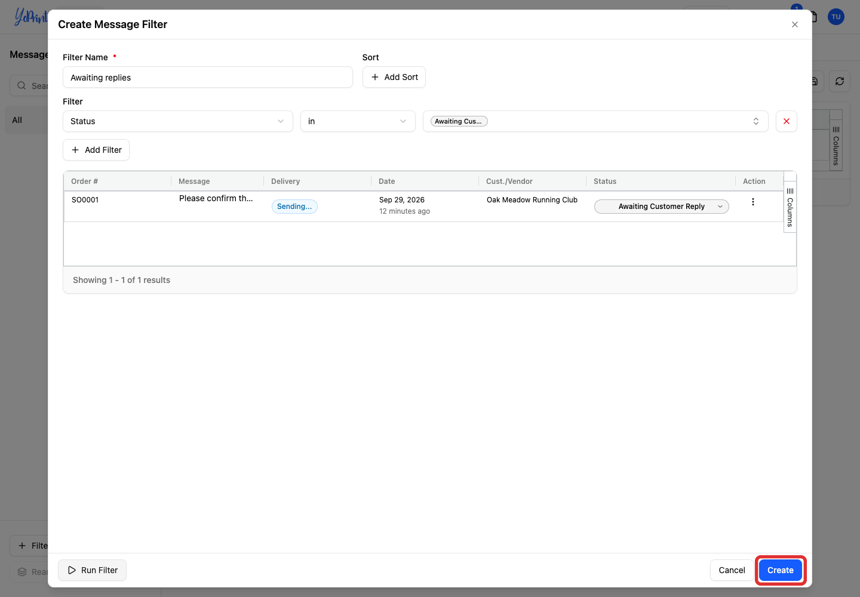Open the Columns side panel in the dialog table
This screenshot has width=860, height=597.
(x=790, y=207)
